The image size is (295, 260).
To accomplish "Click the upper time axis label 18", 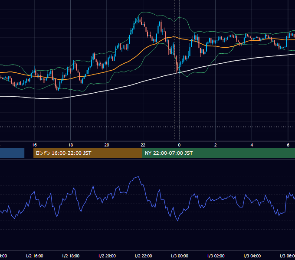I will 70,145.
